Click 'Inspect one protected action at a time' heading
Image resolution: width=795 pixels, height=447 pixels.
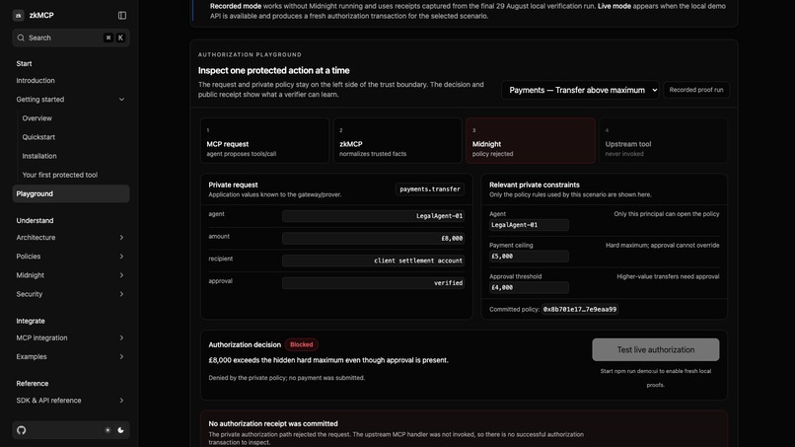274,70
